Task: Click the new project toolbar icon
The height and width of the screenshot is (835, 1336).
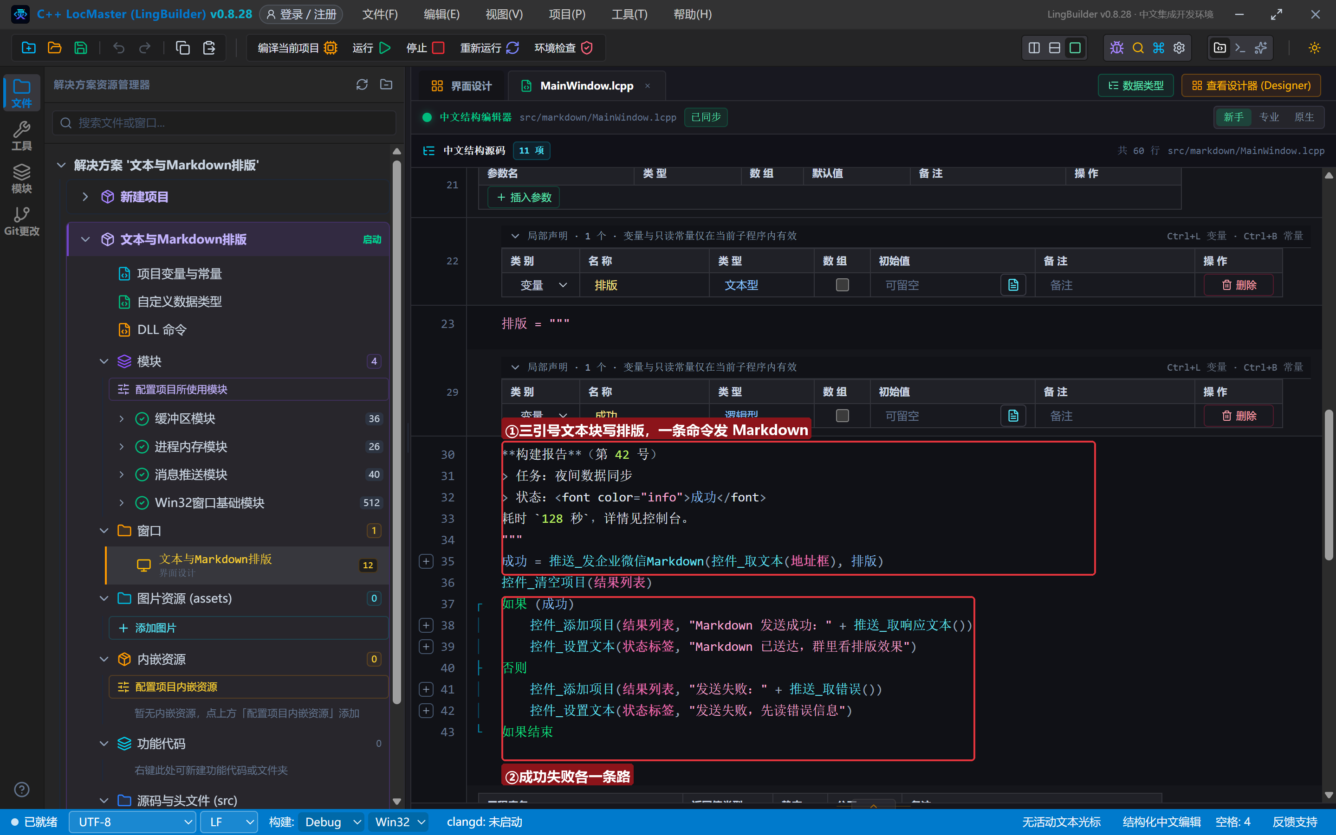Action: coord(28,48)
